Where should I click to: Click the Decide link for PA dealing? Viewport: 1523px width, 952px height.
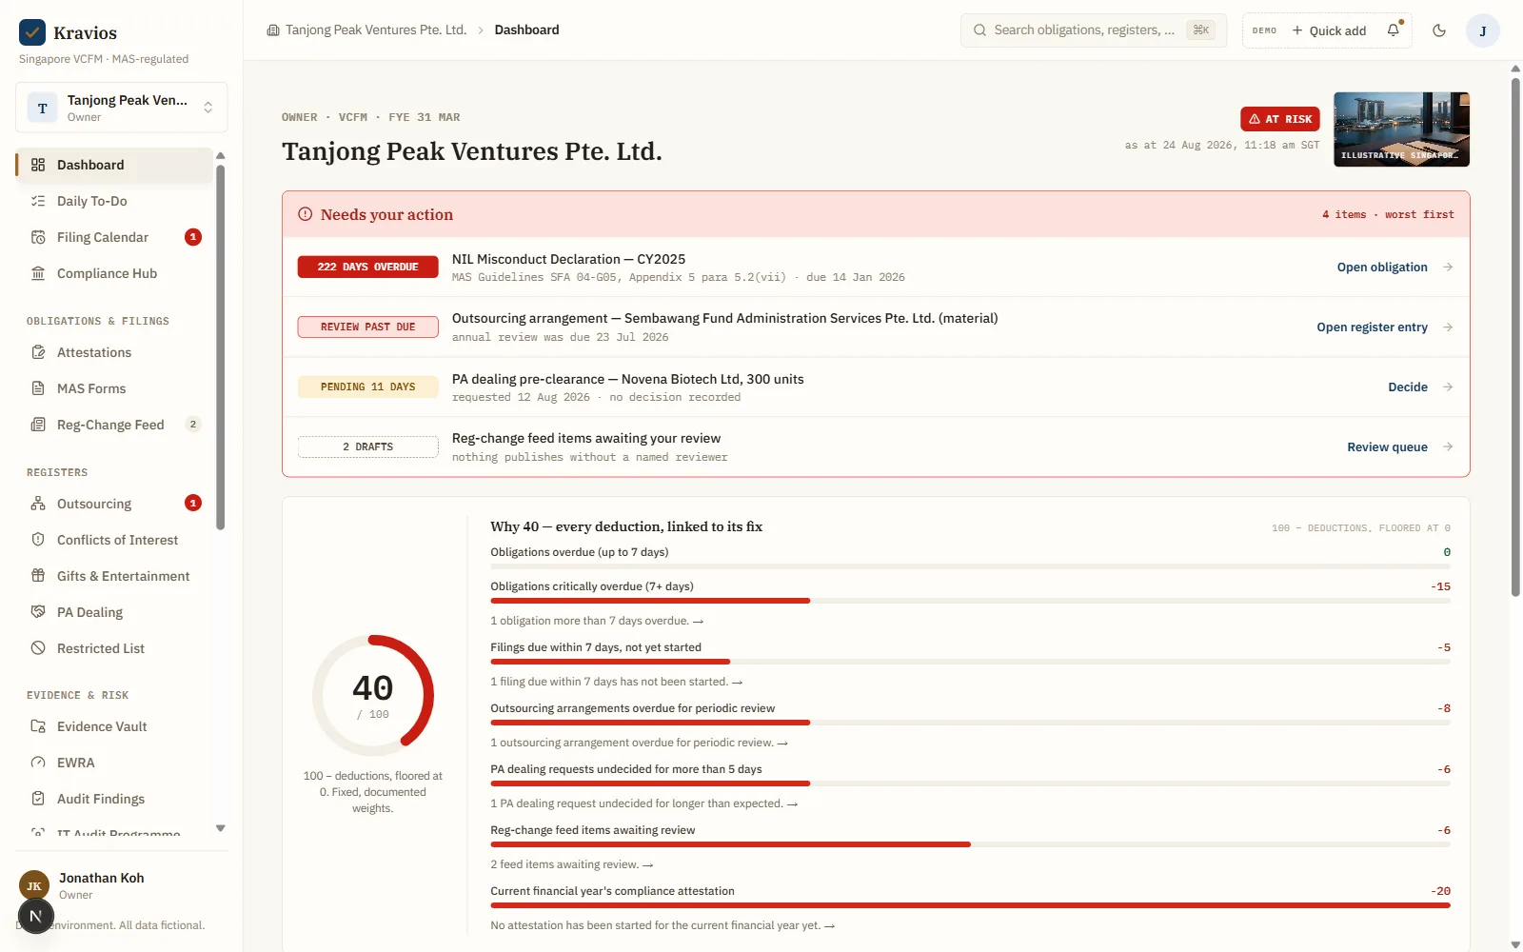(1408, 387)
